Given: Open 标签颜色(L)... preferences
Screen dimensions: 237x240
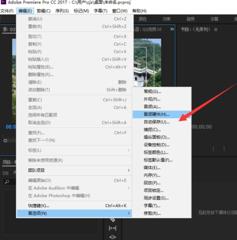Looking at the screenshot, I should (162, 152).
